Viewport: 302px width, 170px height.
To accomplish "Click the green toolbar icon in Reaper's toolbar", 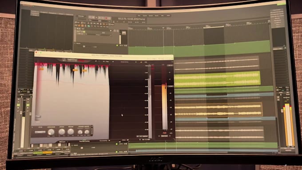I will (x=88, y=26).
